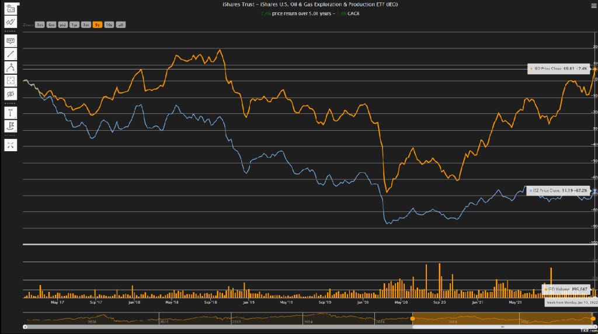Click the Sep '18 axis label
This screenshot has width=598, height=334.
click(210, 302)
